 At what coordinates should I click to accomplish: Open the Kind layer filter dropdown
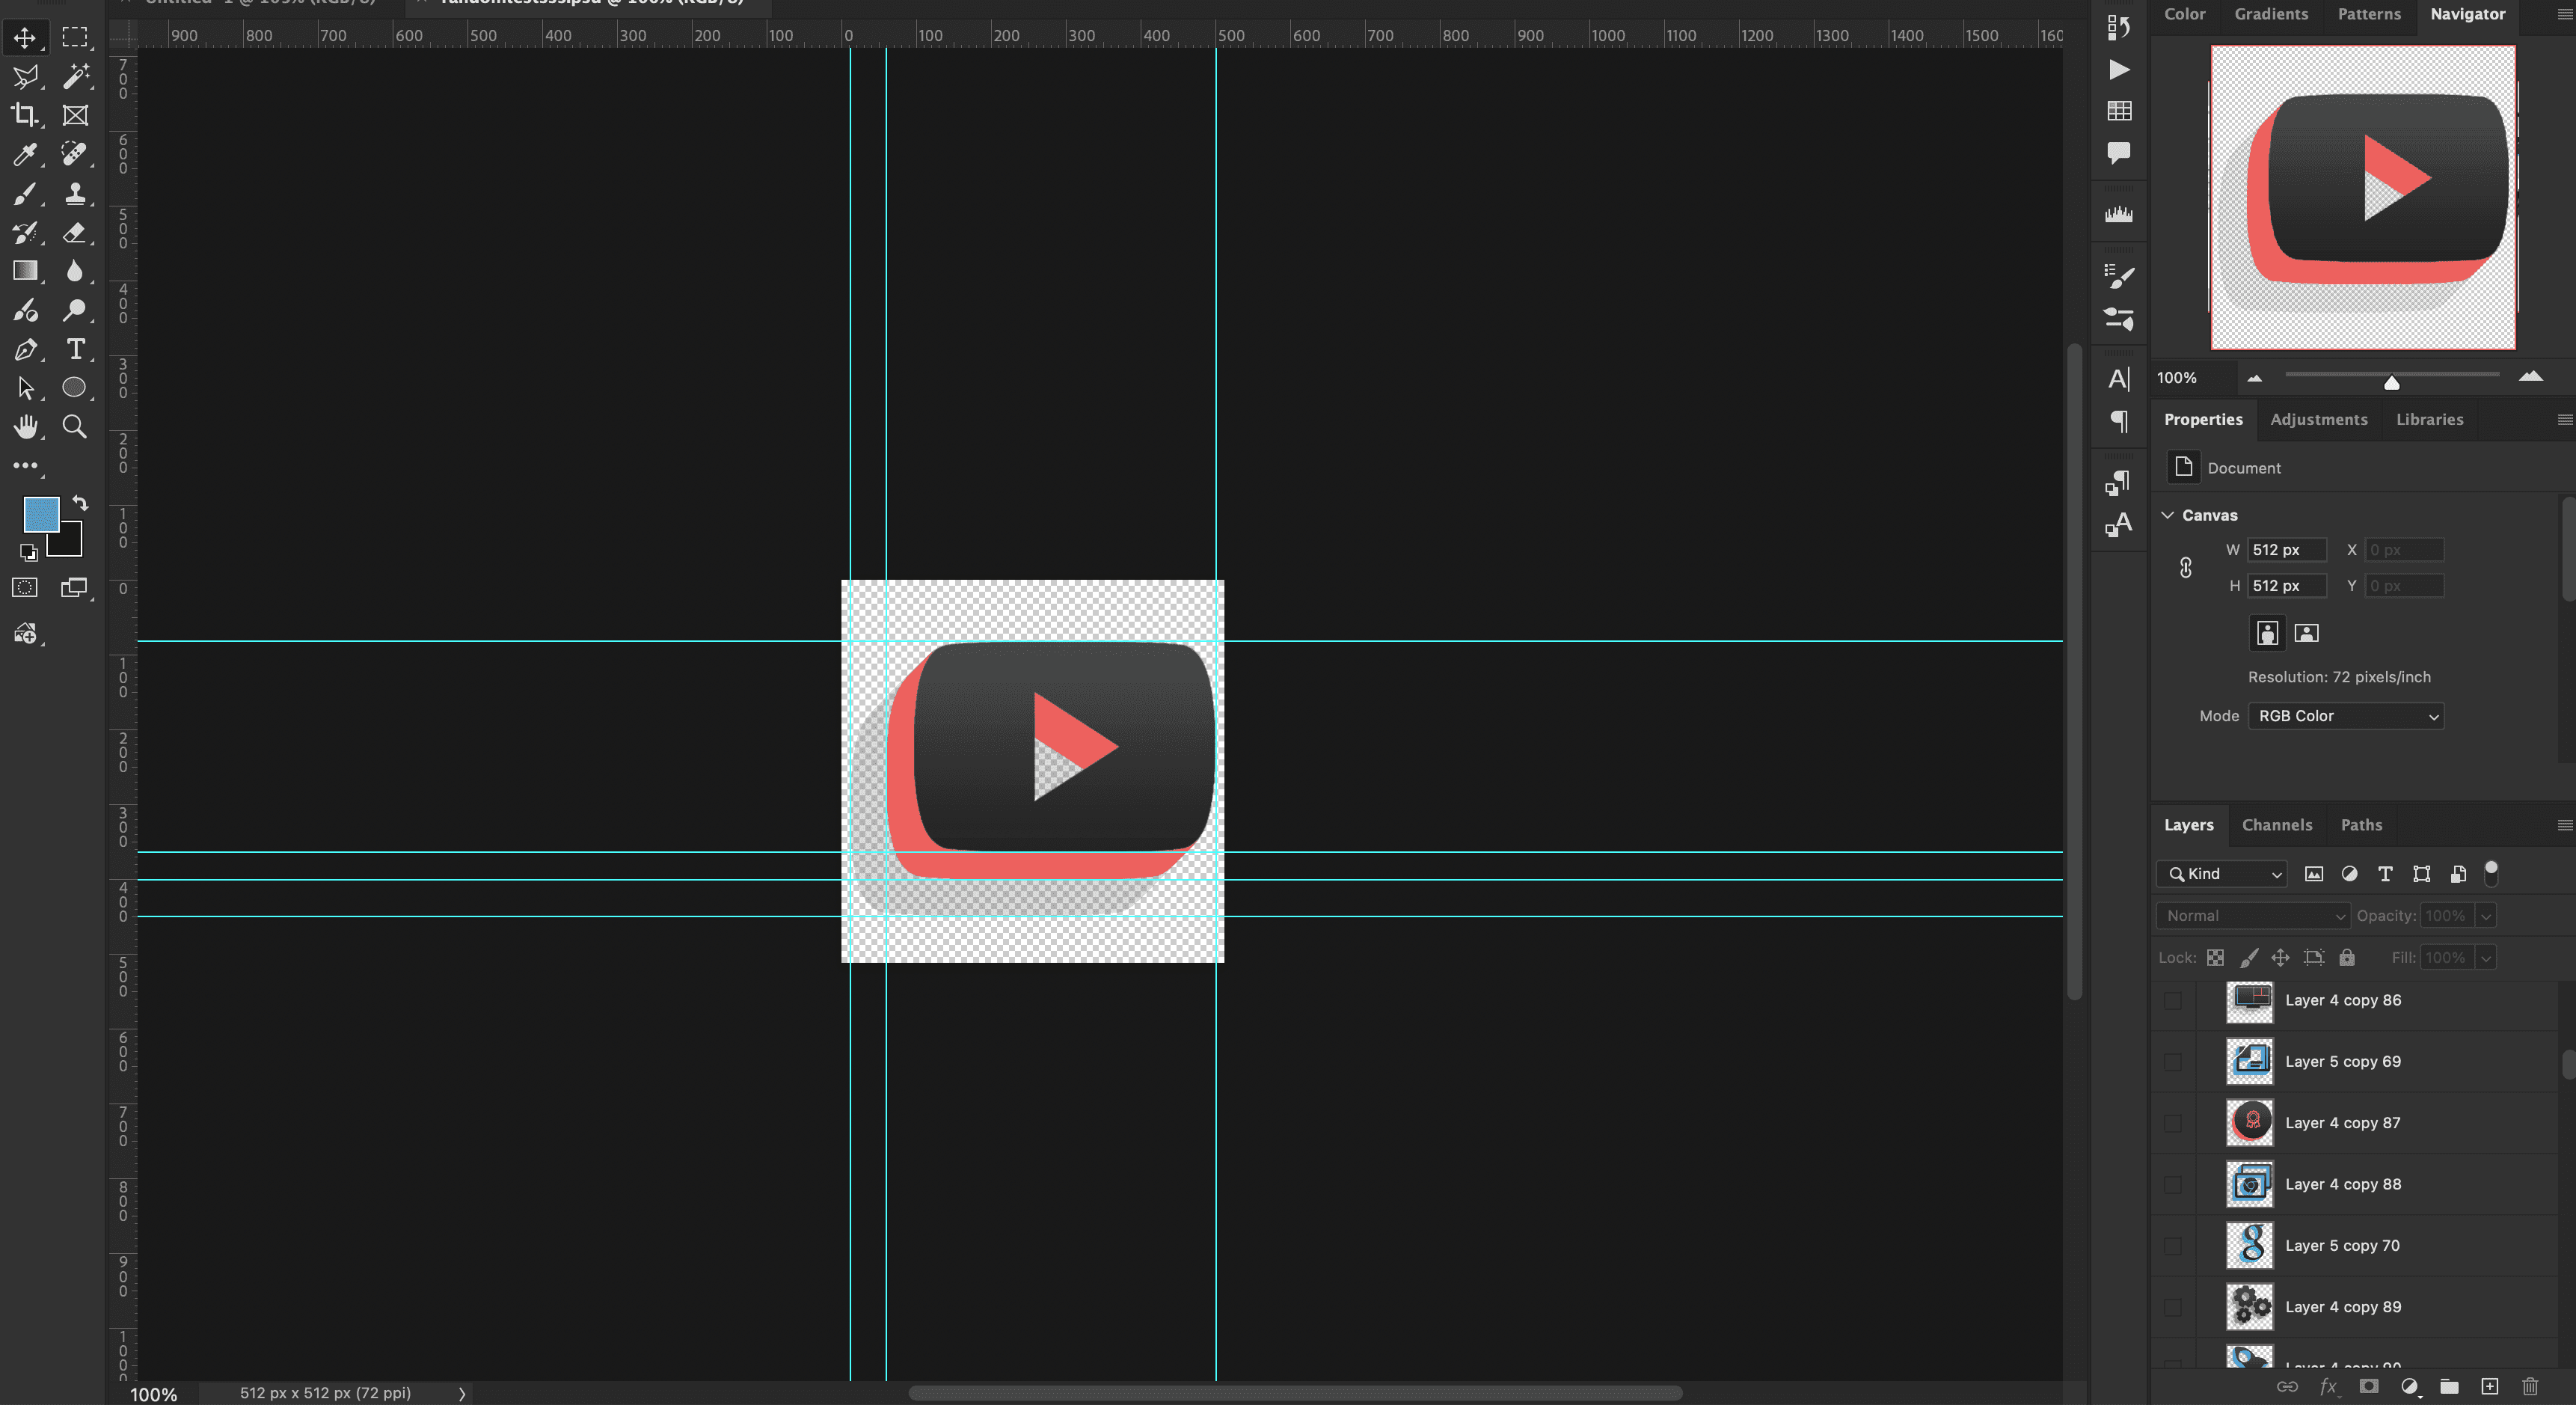(x=2222, y=874)
